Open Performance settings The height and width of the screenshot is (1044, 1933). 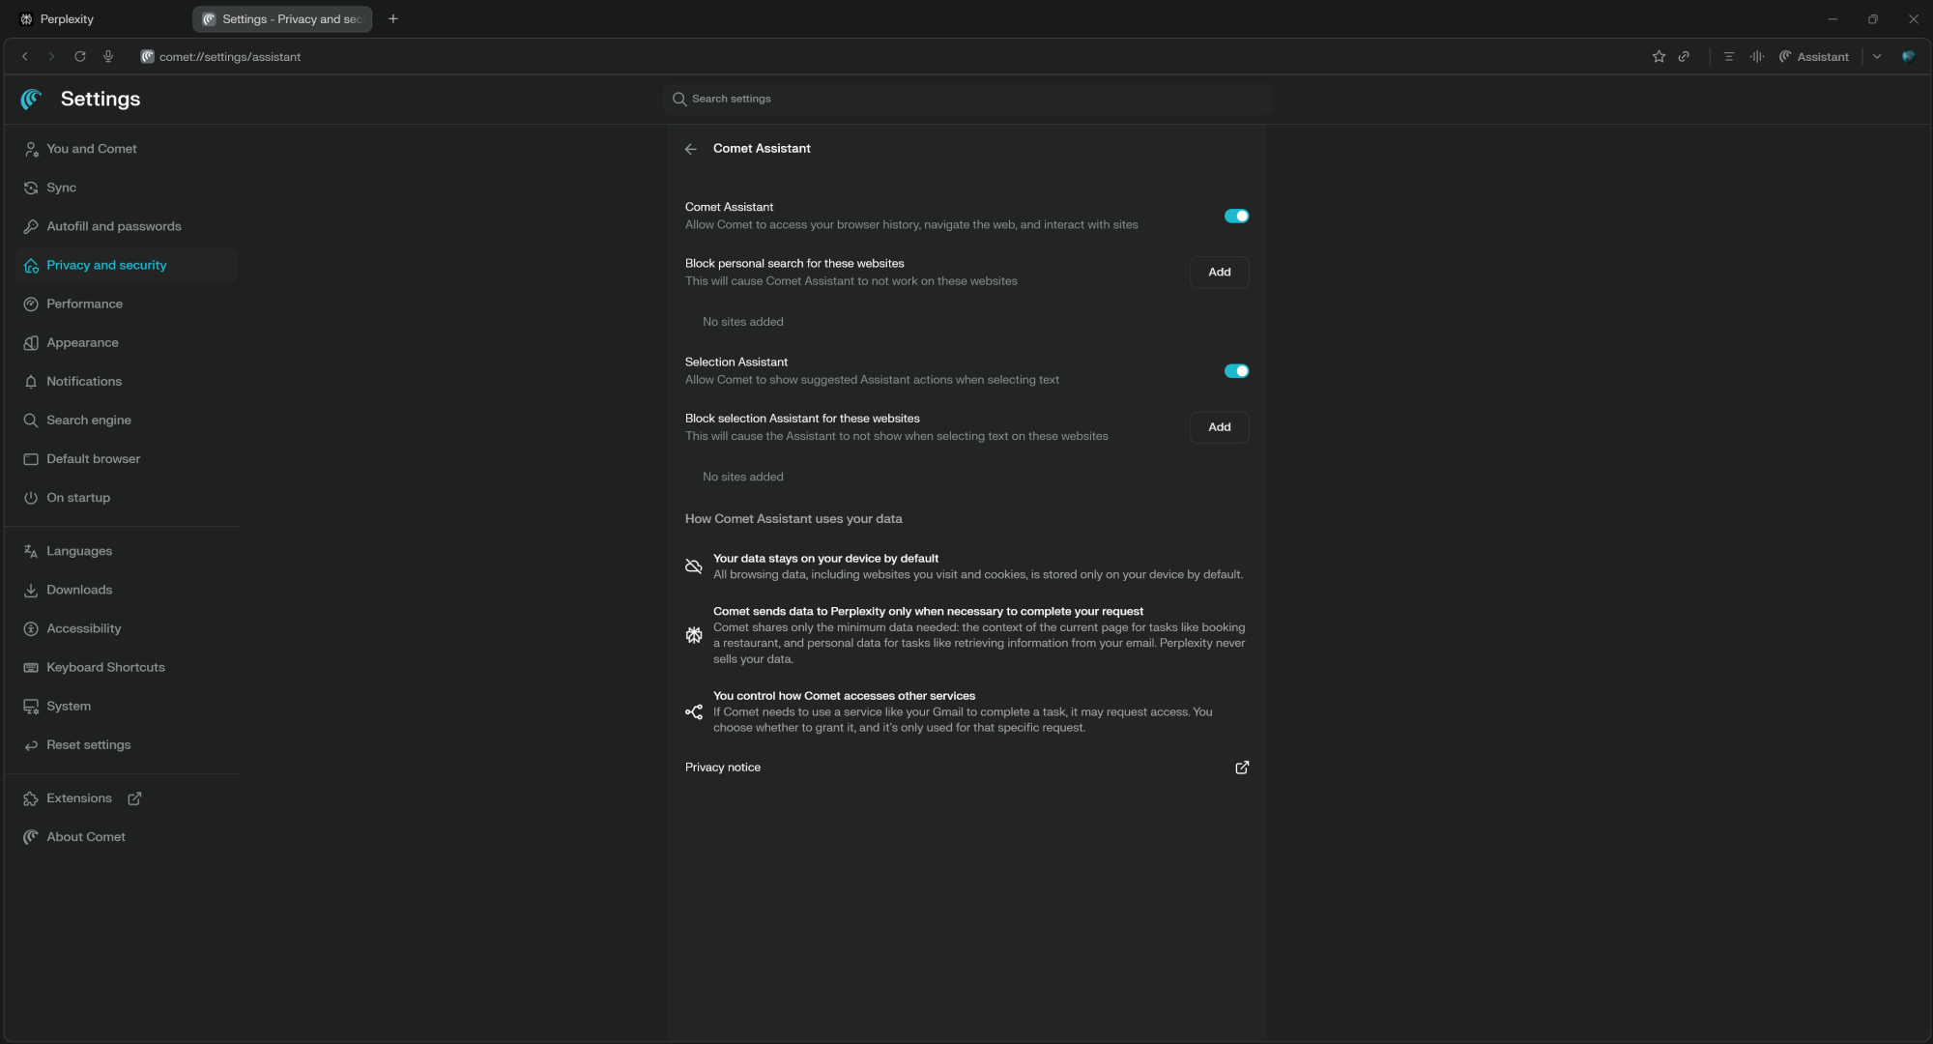pos(126,304)
